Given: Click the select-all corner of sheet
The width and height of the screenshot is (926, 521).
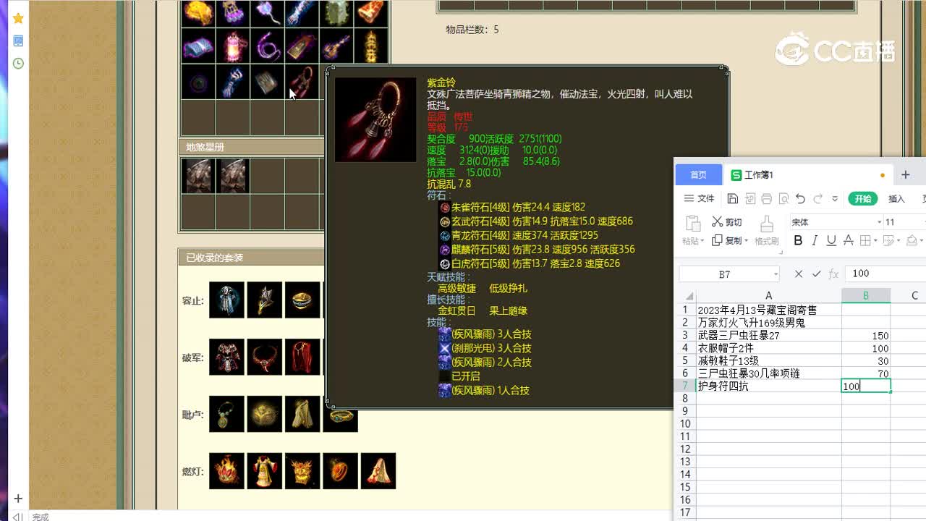Looking at the screenshot, I should (x=687, y=295).
